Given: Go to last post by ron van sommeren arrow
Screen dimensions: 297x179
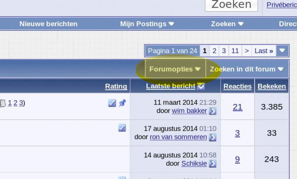Looking at the screenshot, I should tap(213, 137).
